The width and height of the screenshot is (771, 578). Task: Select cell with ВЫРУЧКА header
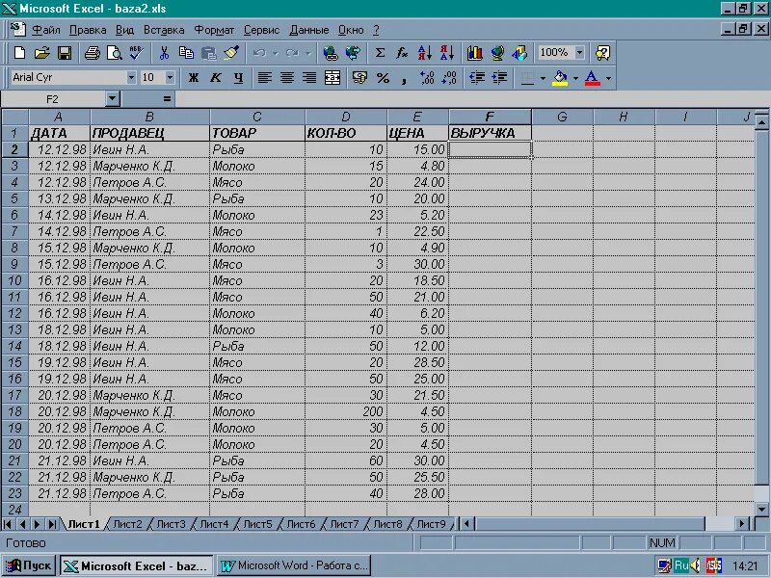point(490,133)
